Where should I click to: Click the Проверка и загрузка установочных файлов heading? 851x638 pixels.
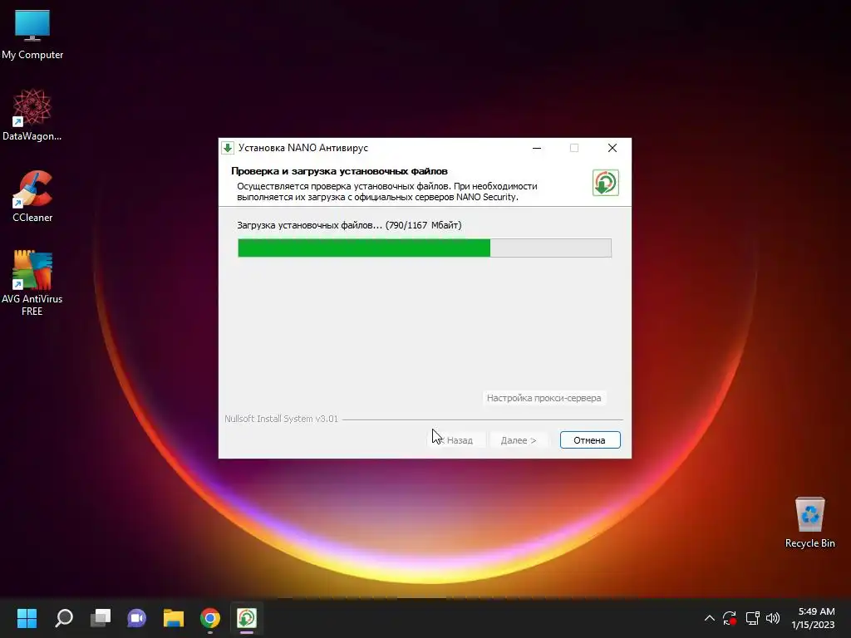339,171
